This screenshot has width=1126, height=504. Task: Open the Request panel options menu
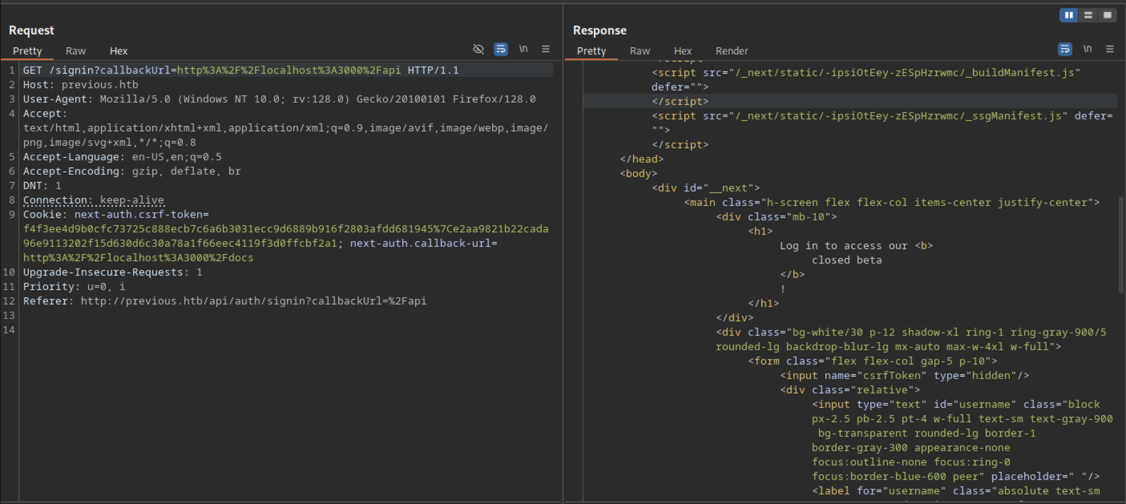(x=546, y=49)
